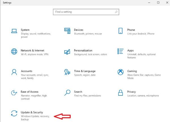Click the Search magnifier category icon
The image size is (170, 122).
(x=67, y=93)
